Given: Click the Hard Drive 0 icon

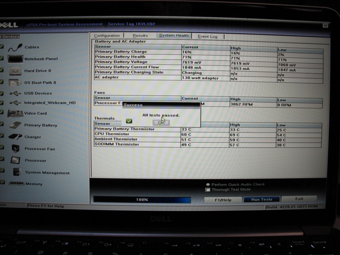Looking at the screenshot, I should click(15, 71).
